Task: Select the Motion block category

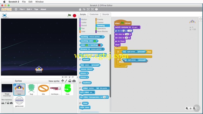Action: 84,20
